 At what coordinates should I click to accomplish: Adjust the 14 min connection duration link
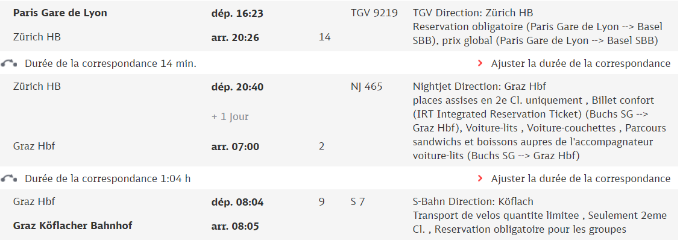coord(581,63)
